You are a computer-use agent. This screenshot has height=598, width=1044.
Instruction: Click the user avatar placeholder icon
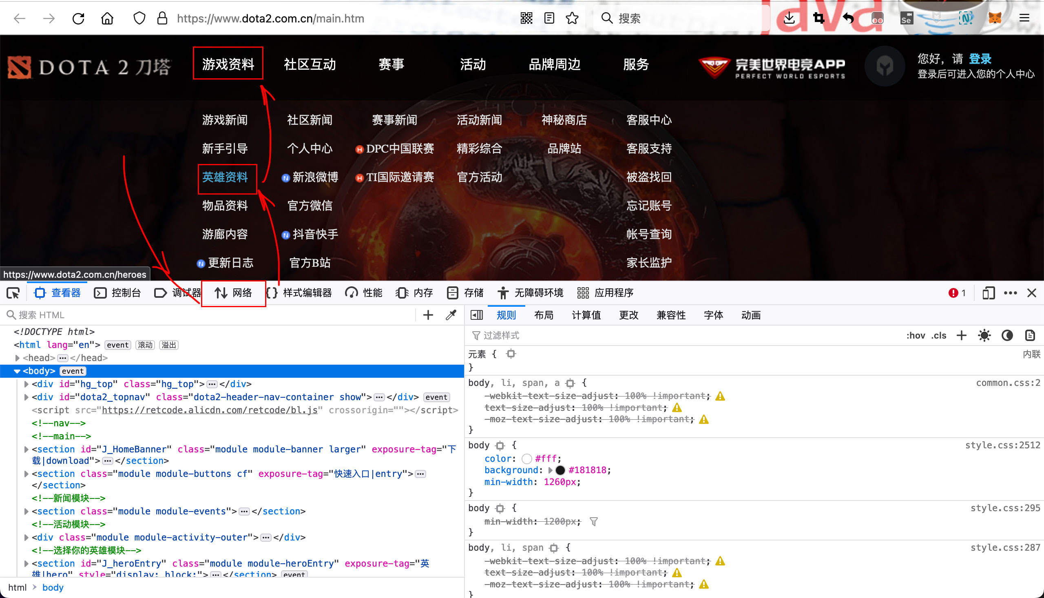click(x=885, y=66)
